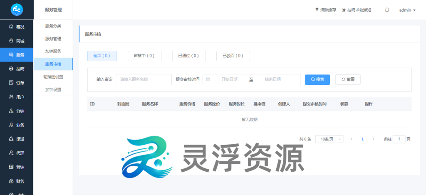Click the 提交审核时间 column header

[315, 104]
